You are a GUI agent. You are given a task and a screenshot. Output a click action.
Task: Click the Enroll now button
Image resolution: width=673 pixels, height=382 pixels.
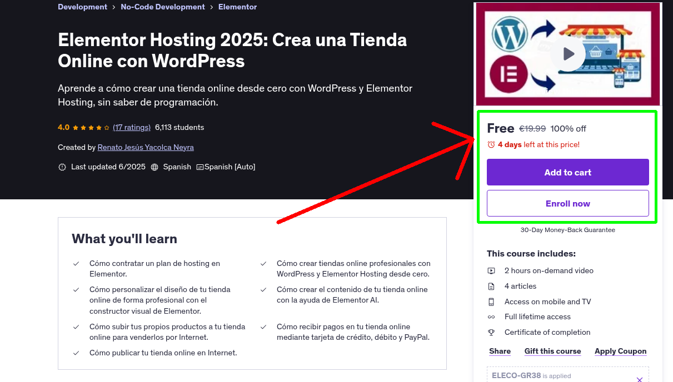568,203
